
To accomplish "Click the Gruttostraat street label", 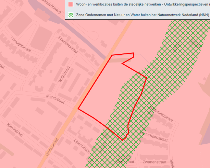I will (x=52, y=147).
